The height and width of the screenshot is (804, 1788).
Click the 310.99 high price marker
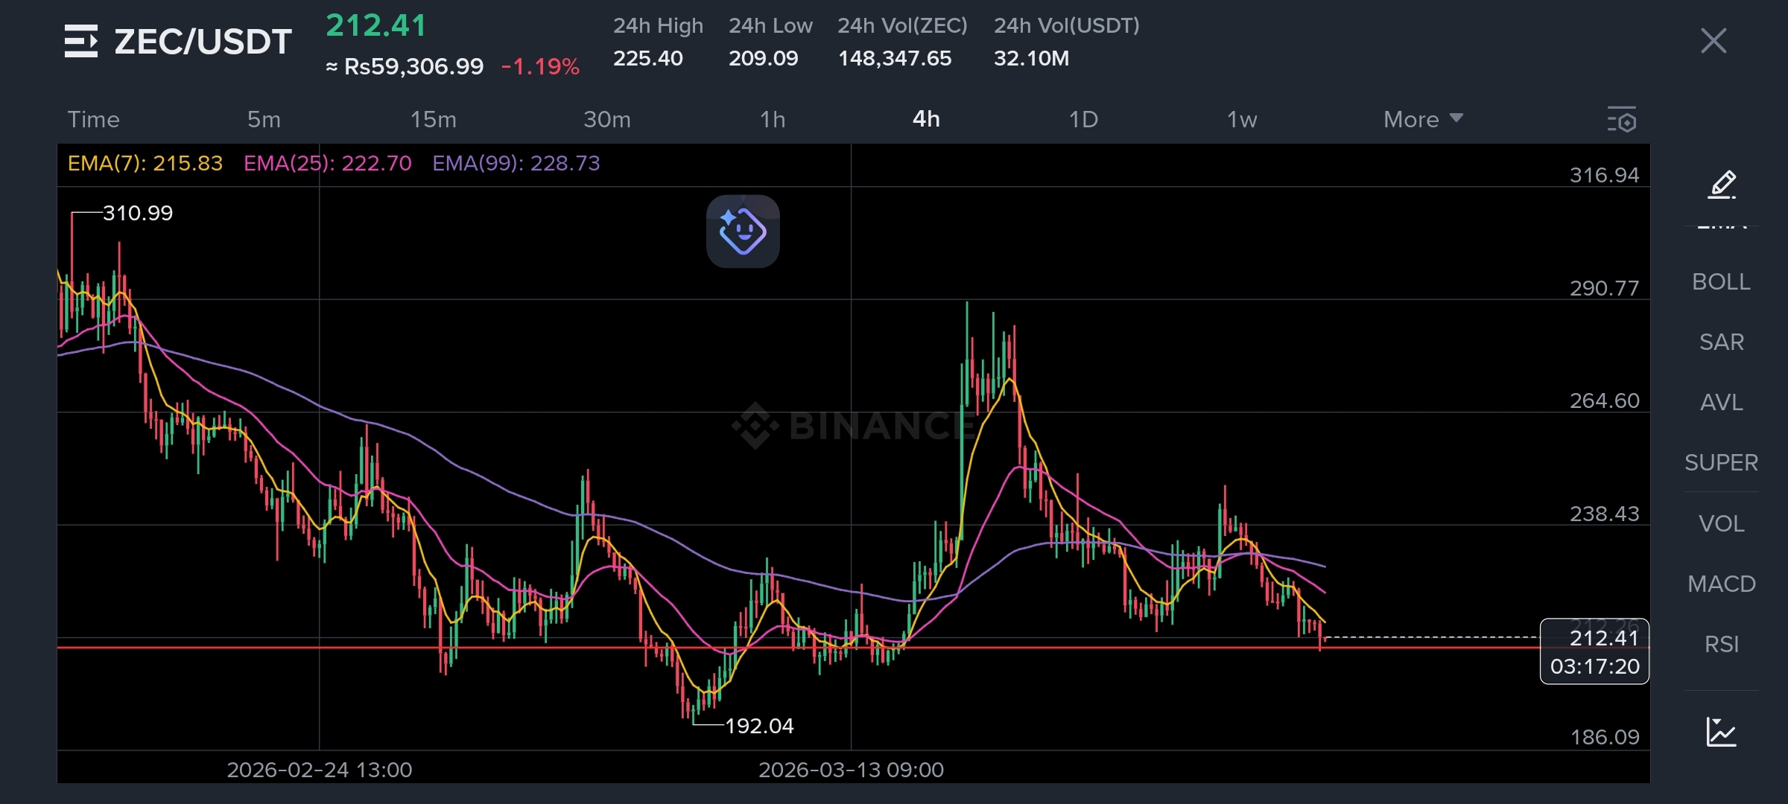[138, 213]
